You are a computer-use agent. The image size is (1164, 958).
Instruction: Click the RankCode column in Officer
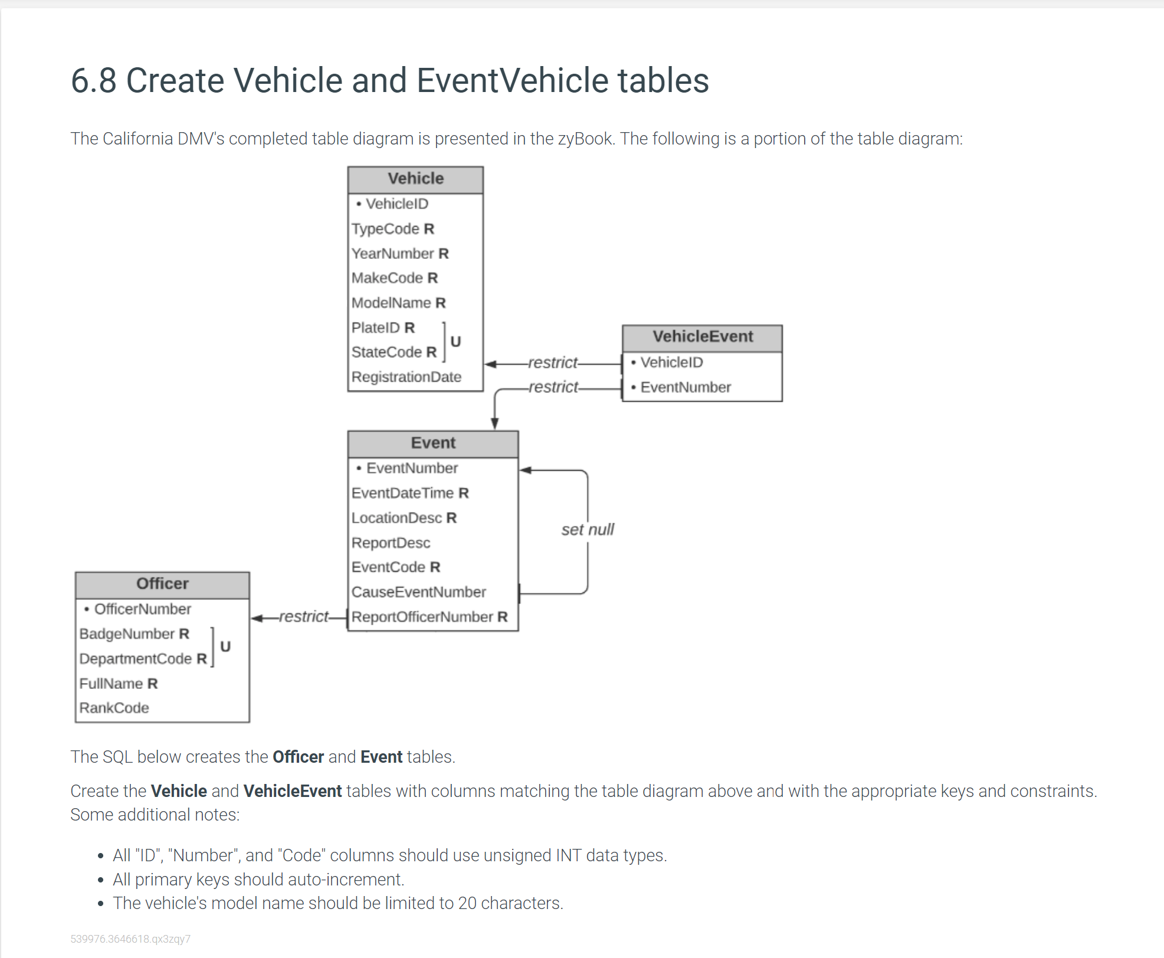[x=114, y=708]
